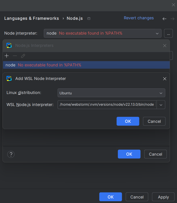177x203 pixels.
Task: Click the Revert changes link
Action: click(139, 18)
